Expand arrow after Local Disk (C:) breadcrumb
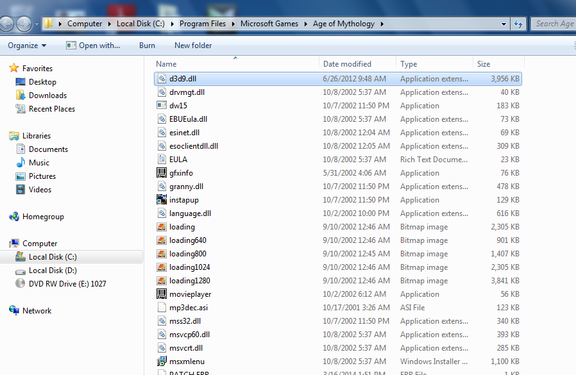Viewport: 576px width, 375px height. [173, 24]
